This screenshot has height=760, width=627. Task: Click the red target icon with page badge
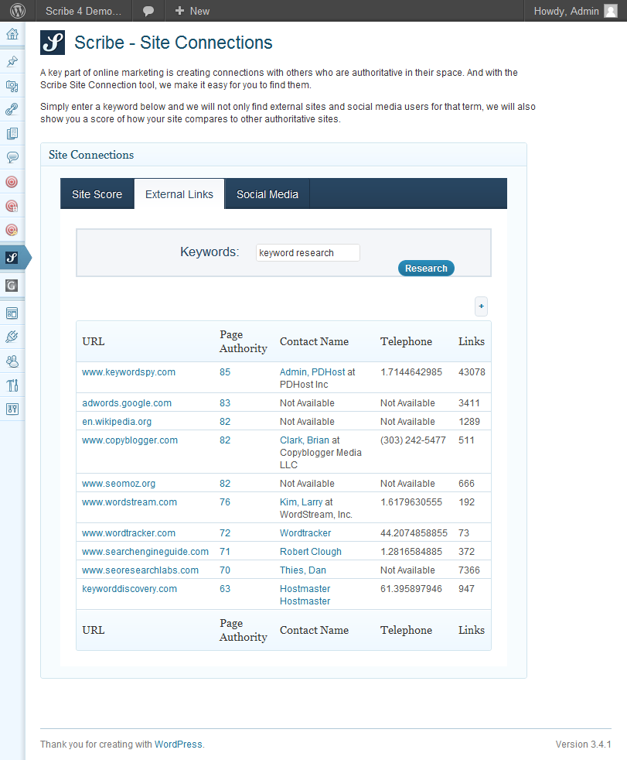(x=12, y=206)
